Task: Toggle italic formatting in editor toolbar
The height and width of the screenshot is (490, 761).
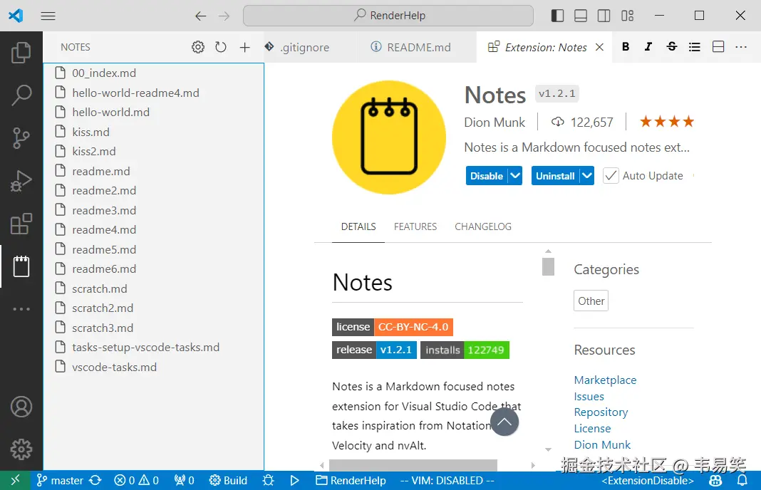Action: 648,46
